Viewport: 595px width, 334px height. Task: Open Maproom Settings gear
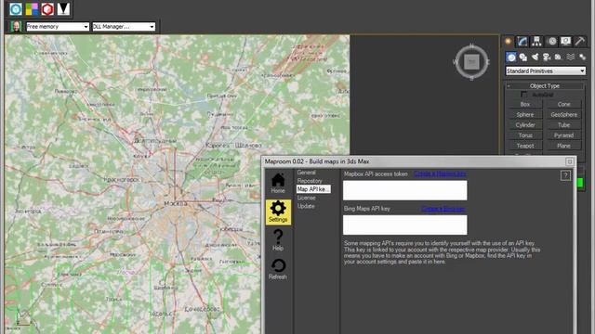tap(278, 212)
